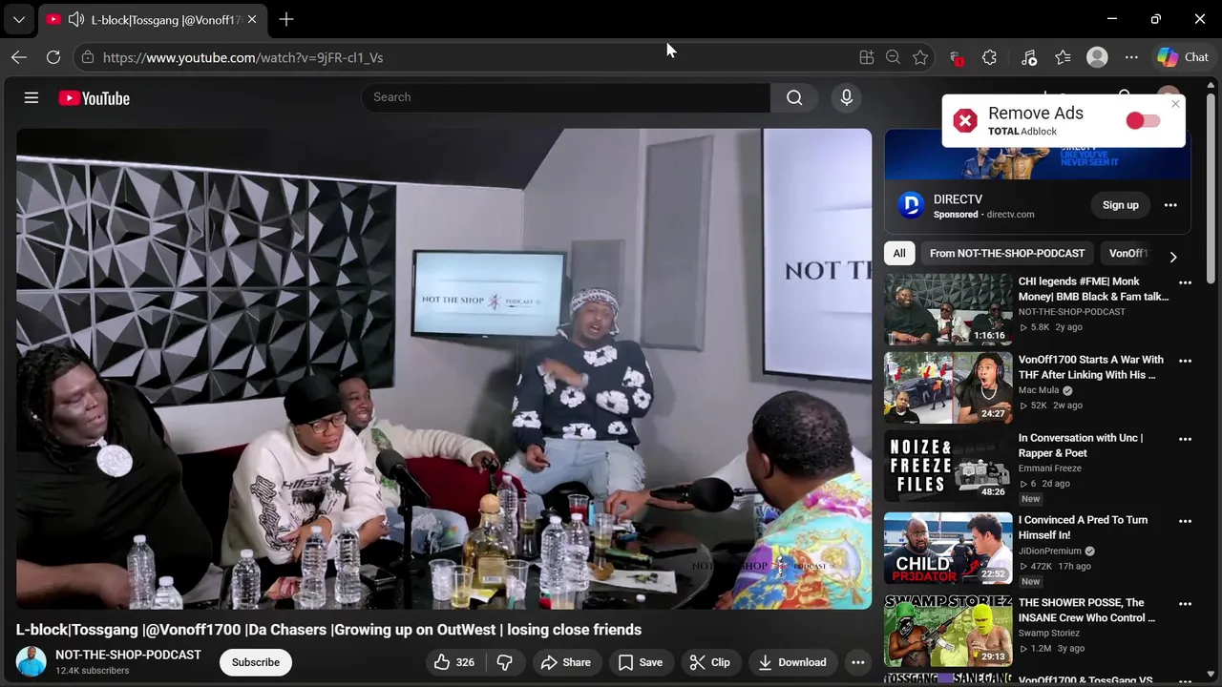Go to the YouTube home logo
The image size is (1222, 687).
(94, 98)
